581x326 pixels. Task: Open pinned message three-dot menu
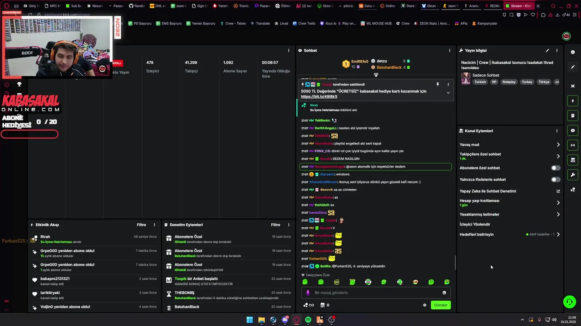pyautogui.click(x=448, y=84)
